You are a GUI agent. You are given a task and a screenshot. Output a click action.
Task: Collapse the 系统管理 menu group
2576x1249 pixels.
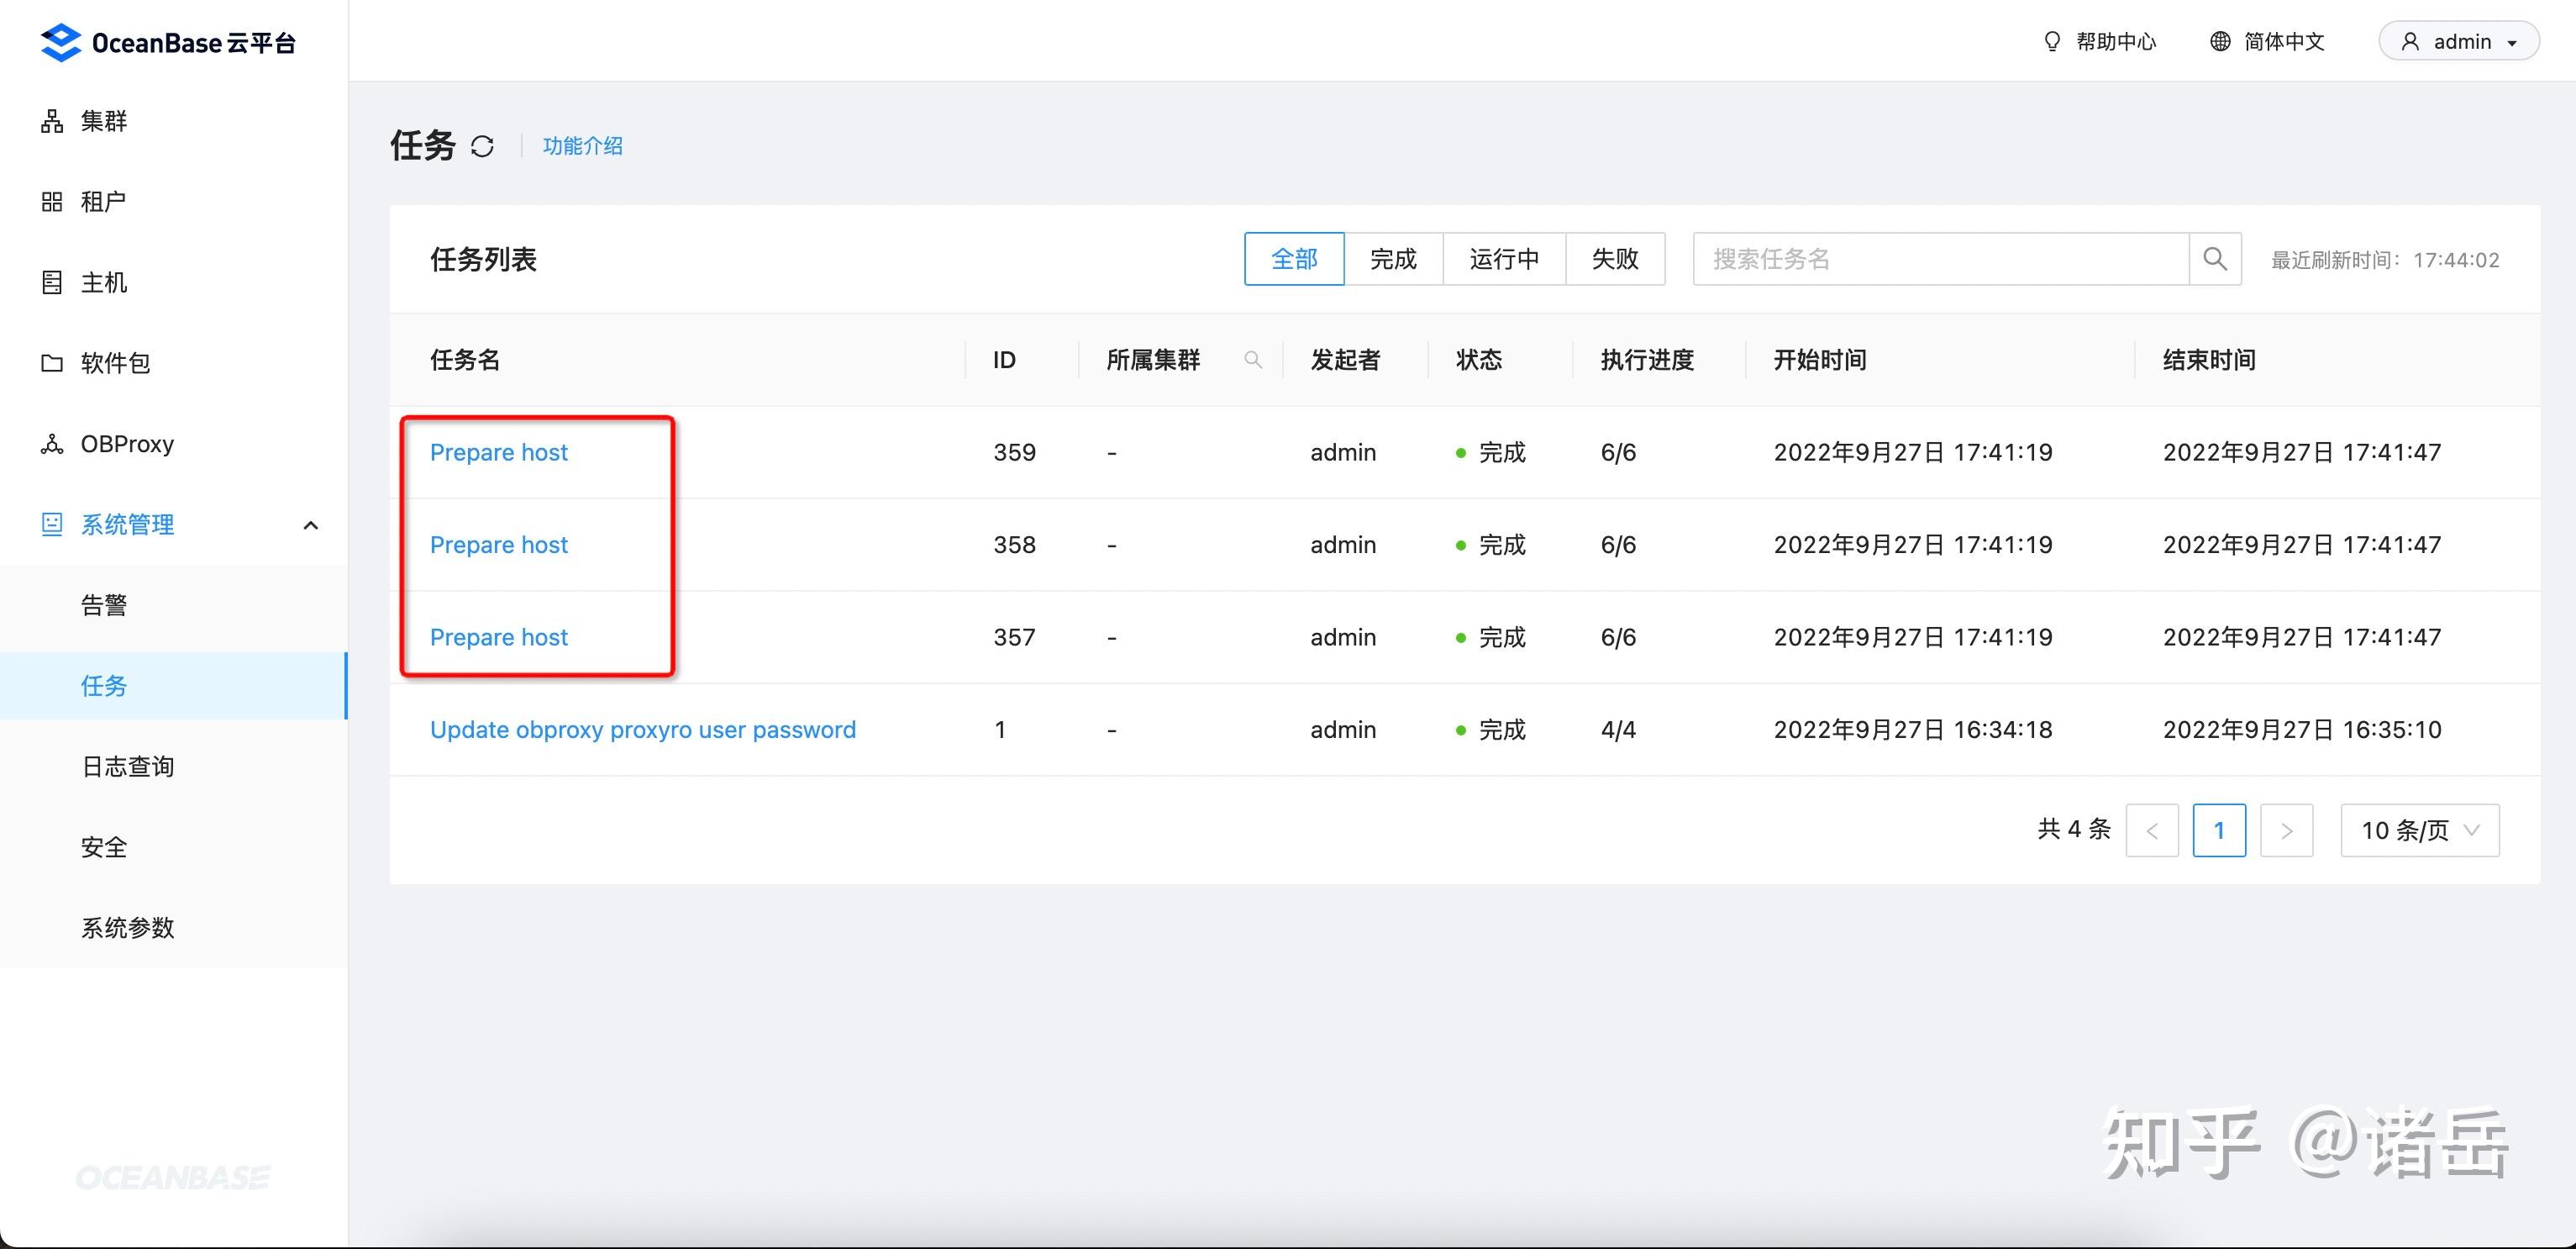click(x=310, y=524)
